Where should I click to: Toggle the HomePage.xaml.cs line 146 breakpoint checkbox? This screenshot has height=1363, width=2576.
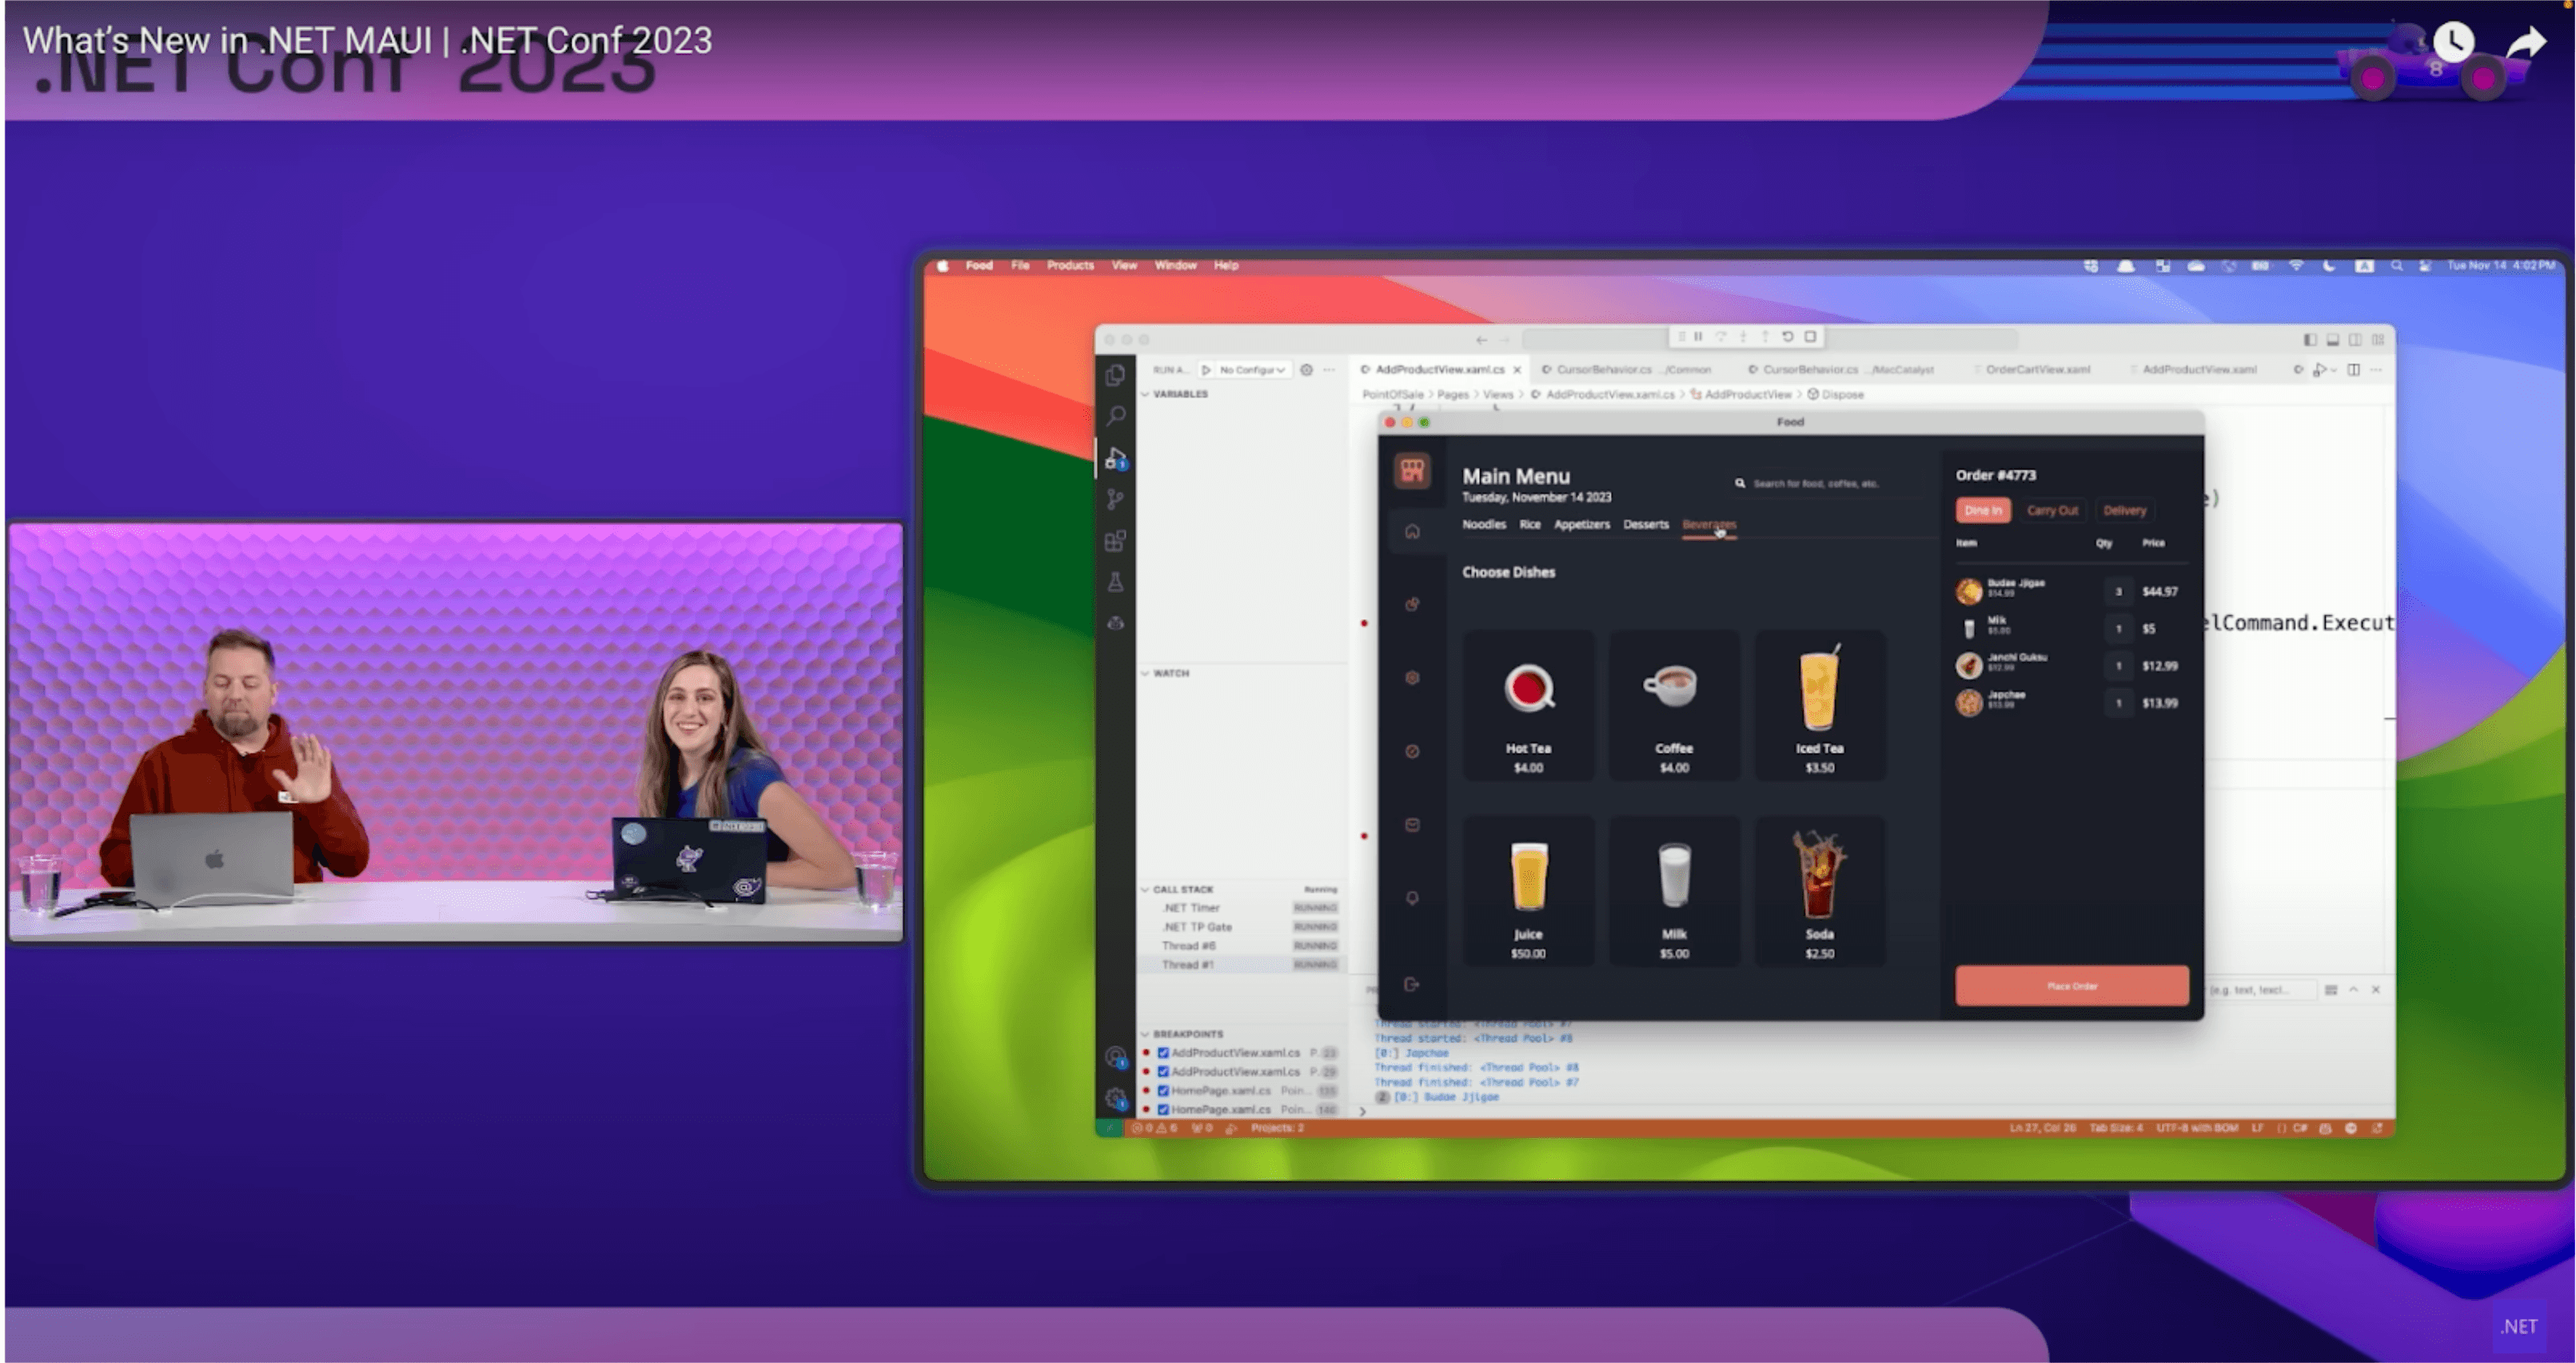(1164, 1109)
